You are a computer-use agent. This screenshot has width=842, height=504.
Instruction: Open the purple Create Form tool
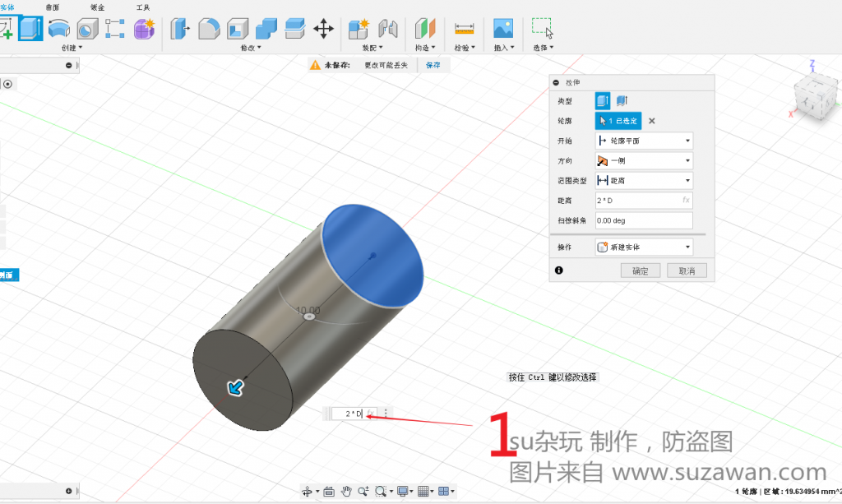coord(144,29)
